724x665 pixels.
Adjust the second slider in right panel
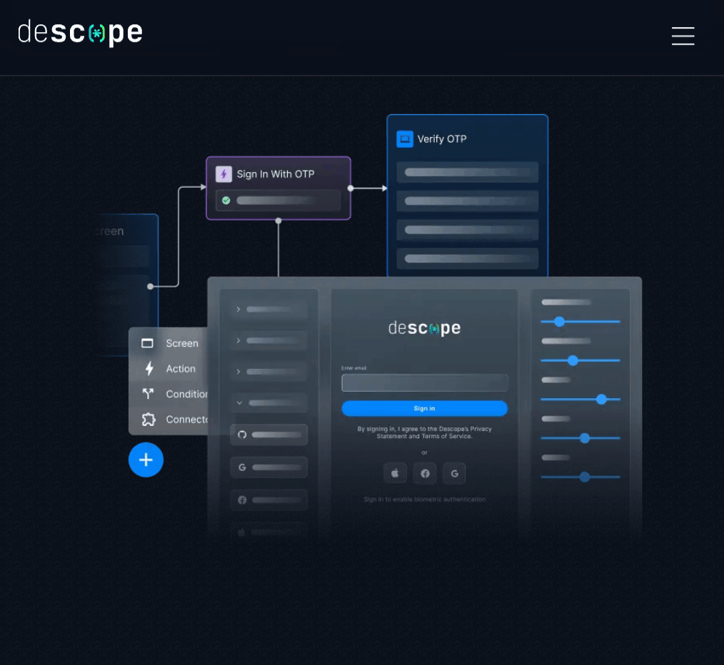coord(573,360)
